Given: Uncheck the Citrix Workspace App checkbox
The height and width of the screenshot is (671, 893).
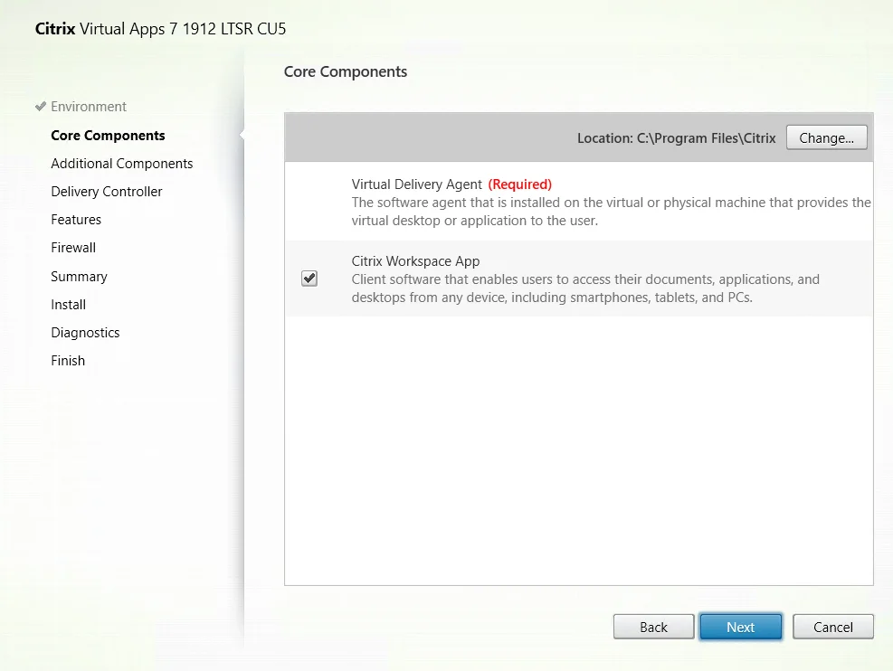Looking at the screenshot, I should [309, 279].
